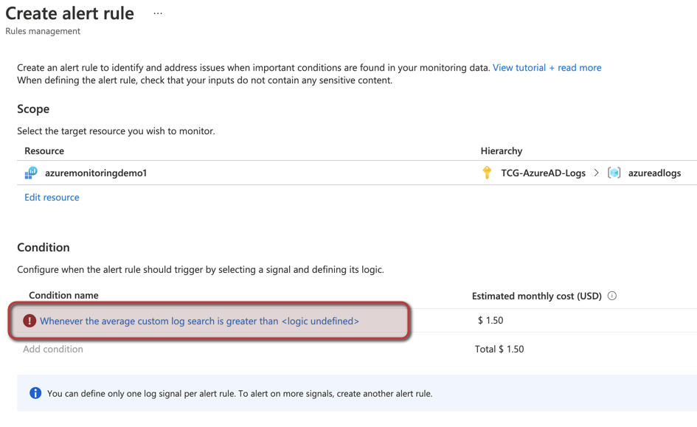Click the Resource column header
The height and width of the screenshot is (427, 697).
(x=44, y=150)
